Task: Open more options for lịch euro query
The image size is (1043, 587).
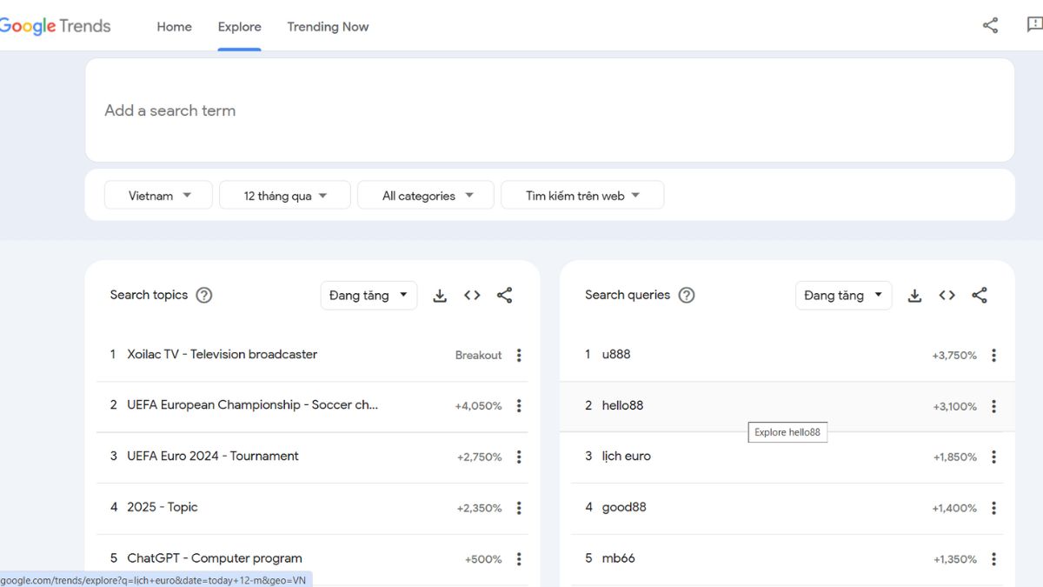Action: tap(993, 457)
